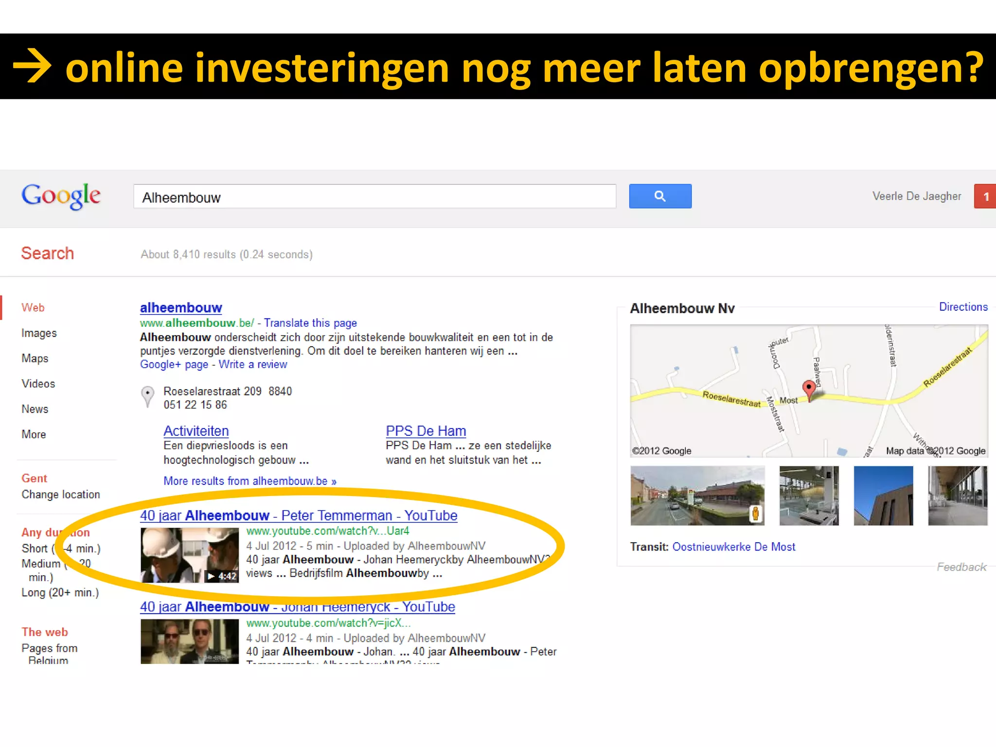This screenshot has height=747, width=996.
Task: Select the Maps search category
Action: 35,358
